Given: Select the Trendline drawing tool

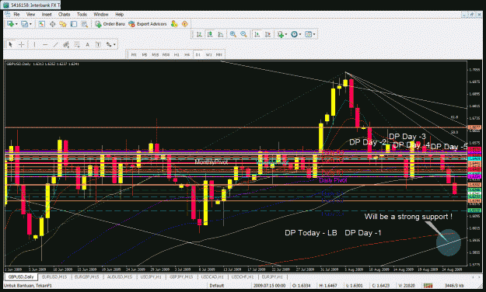Looking at the screenshot, I should point(55,44).
